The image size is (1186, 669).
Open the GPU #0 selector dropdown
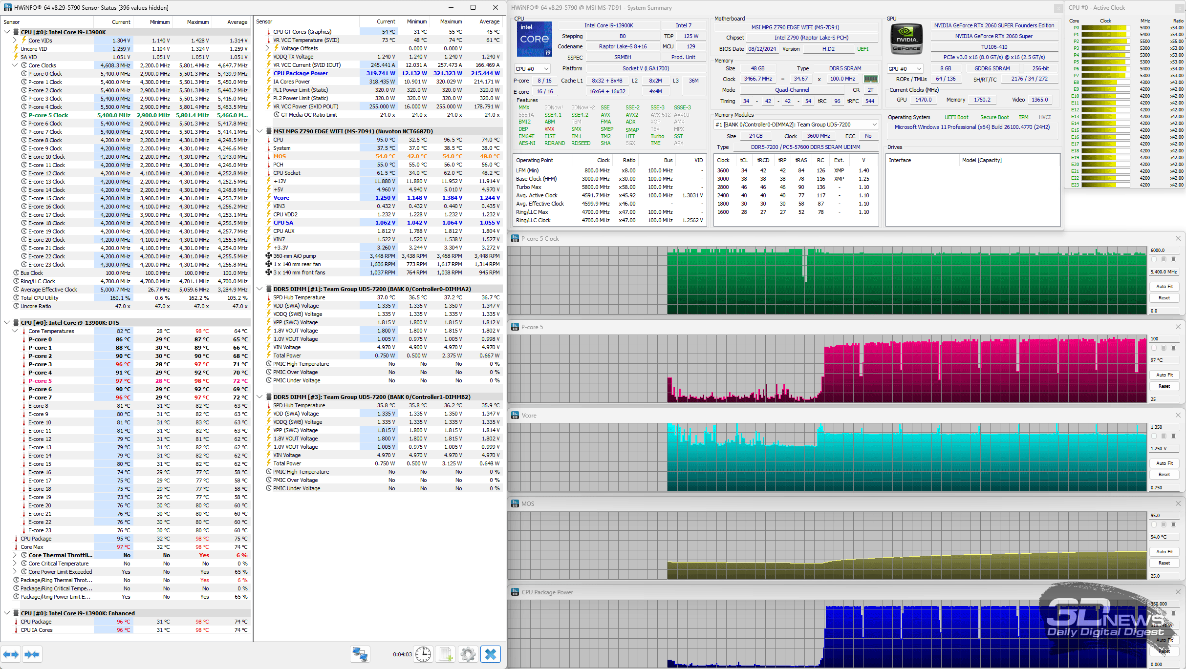click(905, 69)
